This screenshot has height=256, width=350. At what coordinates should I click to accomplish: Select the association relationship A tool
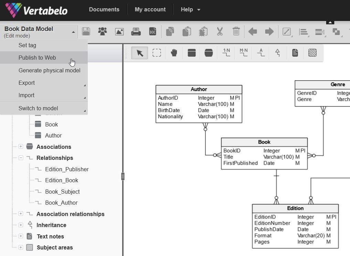[x=261, y=53]
